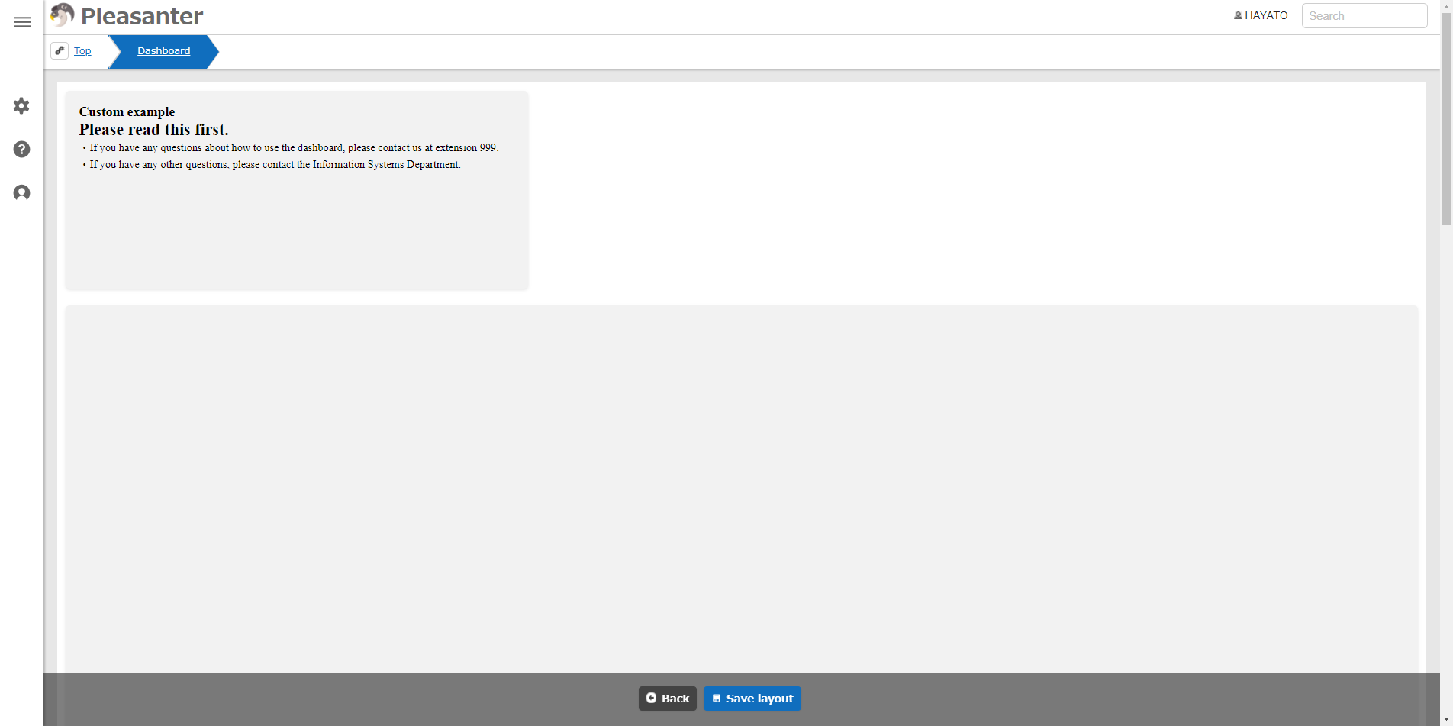The height and width of the screenshot is (726, 1453).
Task: Click the pin icon beside Top breadcrumb
Action: tap(60, 50)
